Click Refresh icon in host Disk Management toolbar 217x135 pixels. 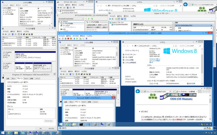[19, 34]
